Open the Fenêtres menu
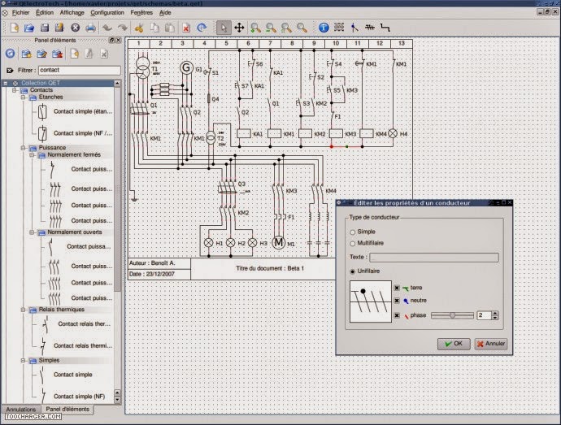 tap(141, 12)
